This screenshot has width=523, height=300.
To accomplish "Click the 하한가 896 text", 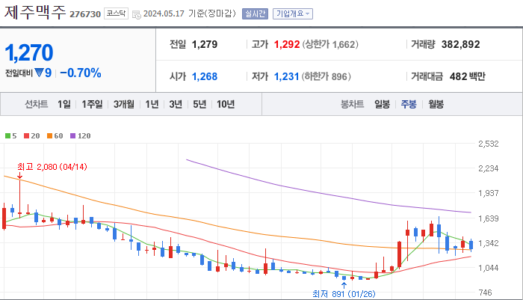I will (x=327, y=76).
